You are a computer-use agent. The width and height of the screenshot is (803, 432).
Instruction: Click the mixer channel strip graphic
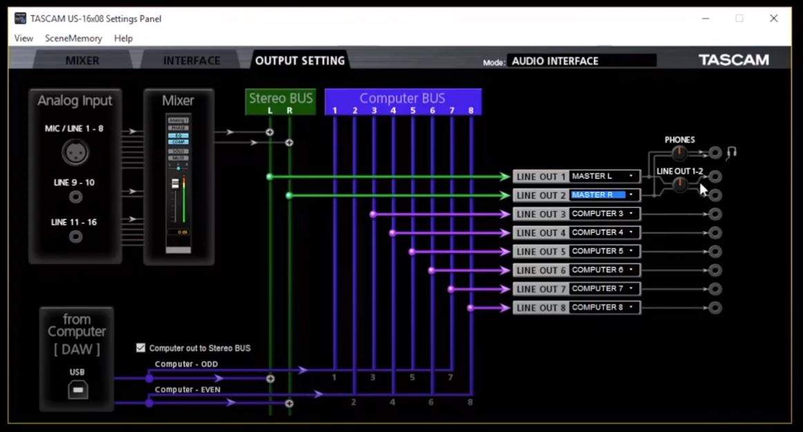(178, 183)
